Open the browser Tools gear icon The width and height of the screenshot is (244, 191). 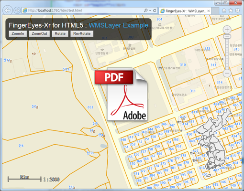[237, 11]
